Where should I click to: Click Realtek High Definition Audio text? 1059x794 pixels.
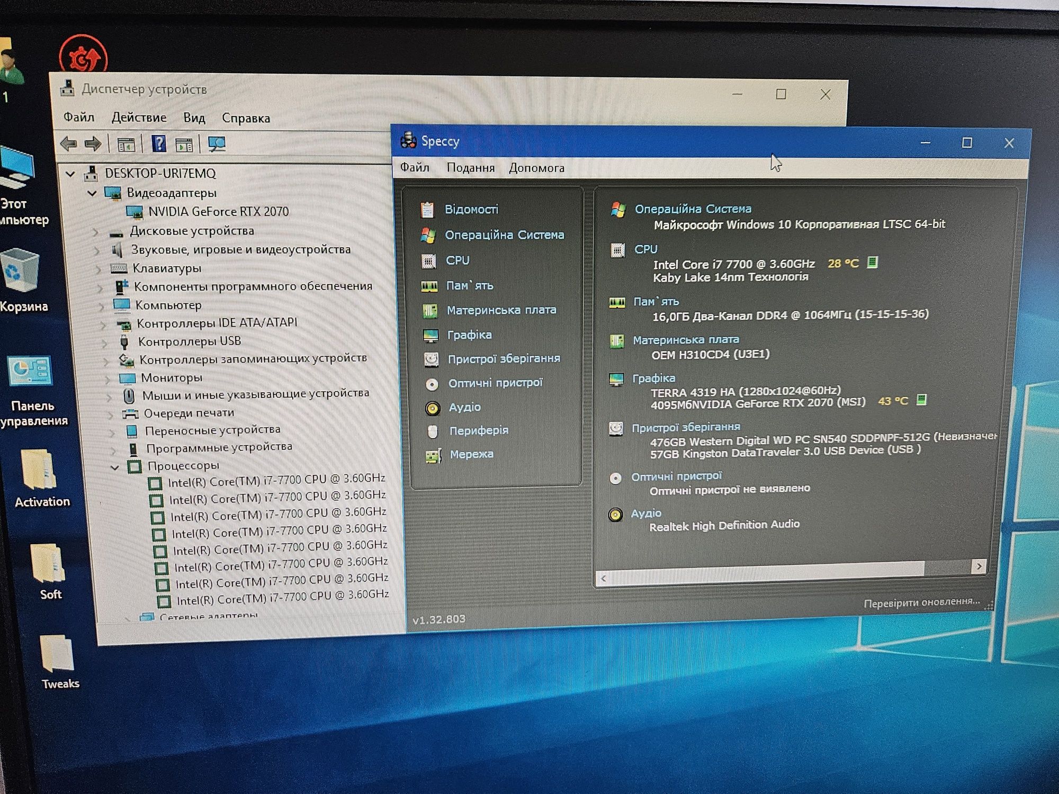coord(724,525)
